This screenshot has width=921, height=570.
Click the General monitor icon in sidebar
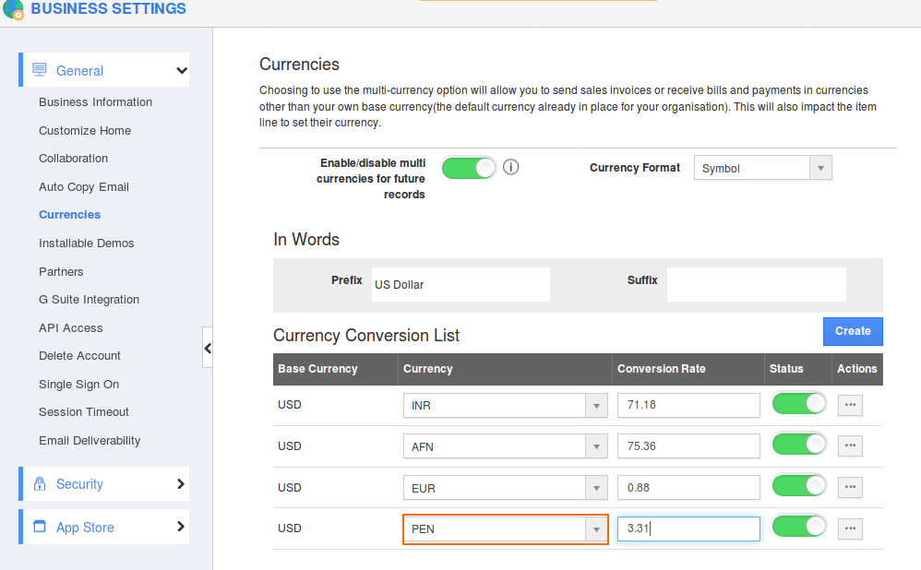[40, 70]
